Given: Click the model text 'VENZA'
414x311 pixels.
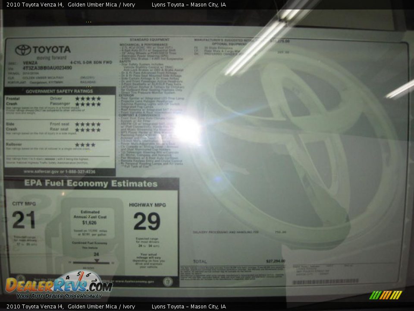Looking at the screenshot, I should click(30, 63).
